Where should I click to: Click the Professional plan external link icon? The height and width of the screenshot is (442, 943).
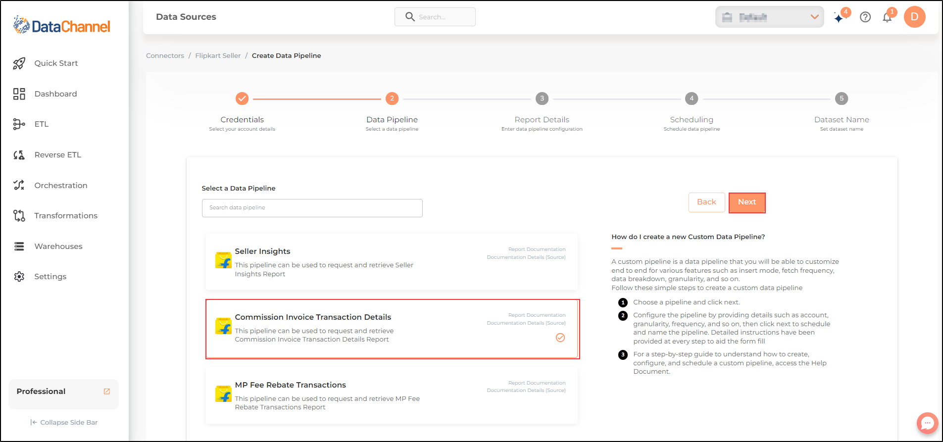pyautogui.click(x=106, y=392)
